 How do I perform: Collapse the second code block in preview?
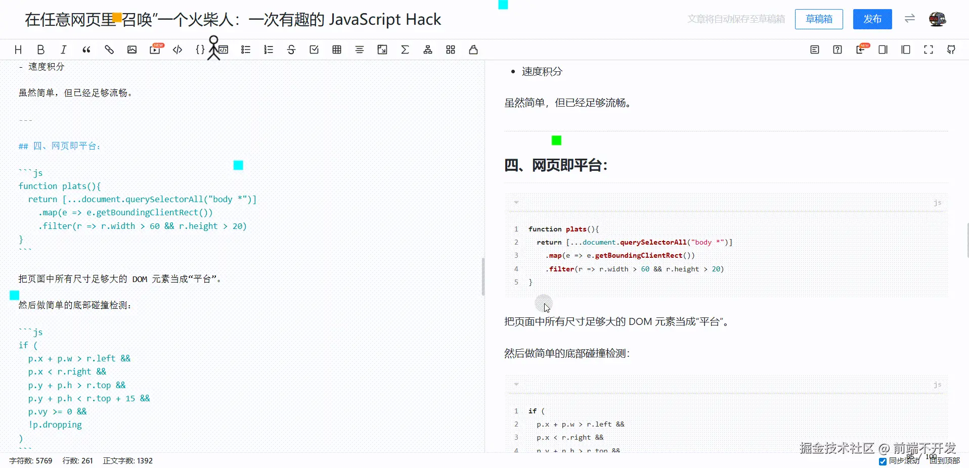[x=516, y=384]
